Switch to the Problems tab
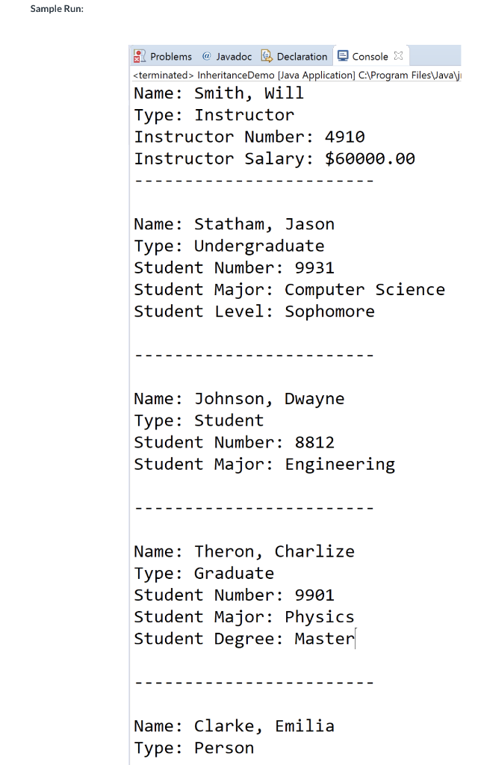The image size is (478, 765). pos(164,56)
